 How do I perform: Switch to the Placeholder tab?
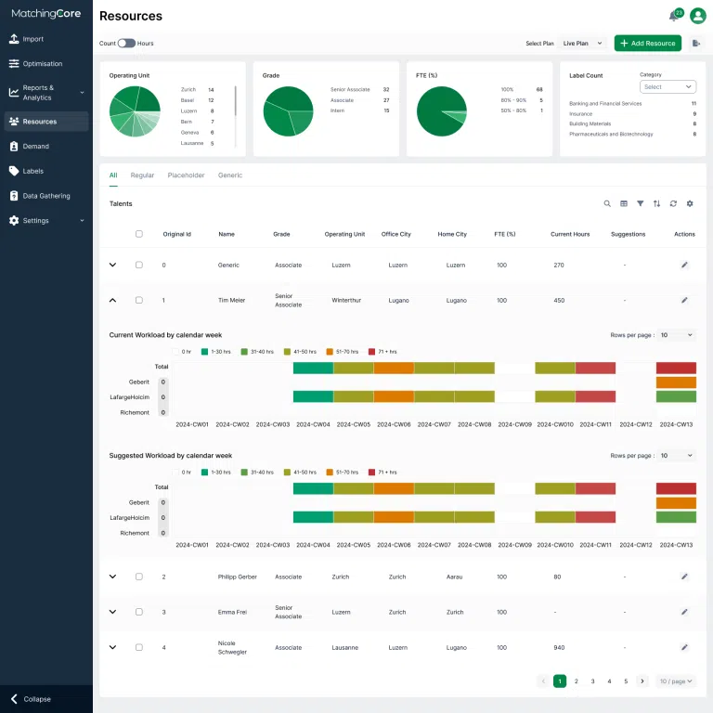[186, 175]
